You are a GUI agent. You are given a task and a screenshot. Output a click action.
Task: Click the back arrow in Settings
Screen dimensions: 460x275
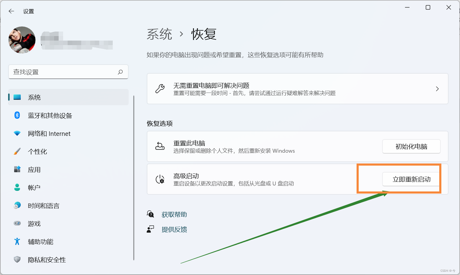[11, 11]
